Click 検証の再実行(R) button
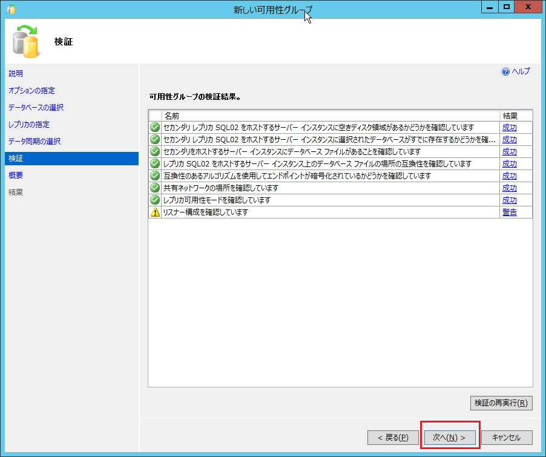 pos(501,403)
